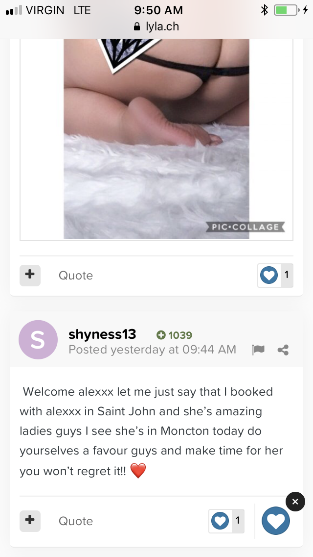Open the attached Pic Collage image
This screenshot has width=313, height=557.
pos(156,139)
